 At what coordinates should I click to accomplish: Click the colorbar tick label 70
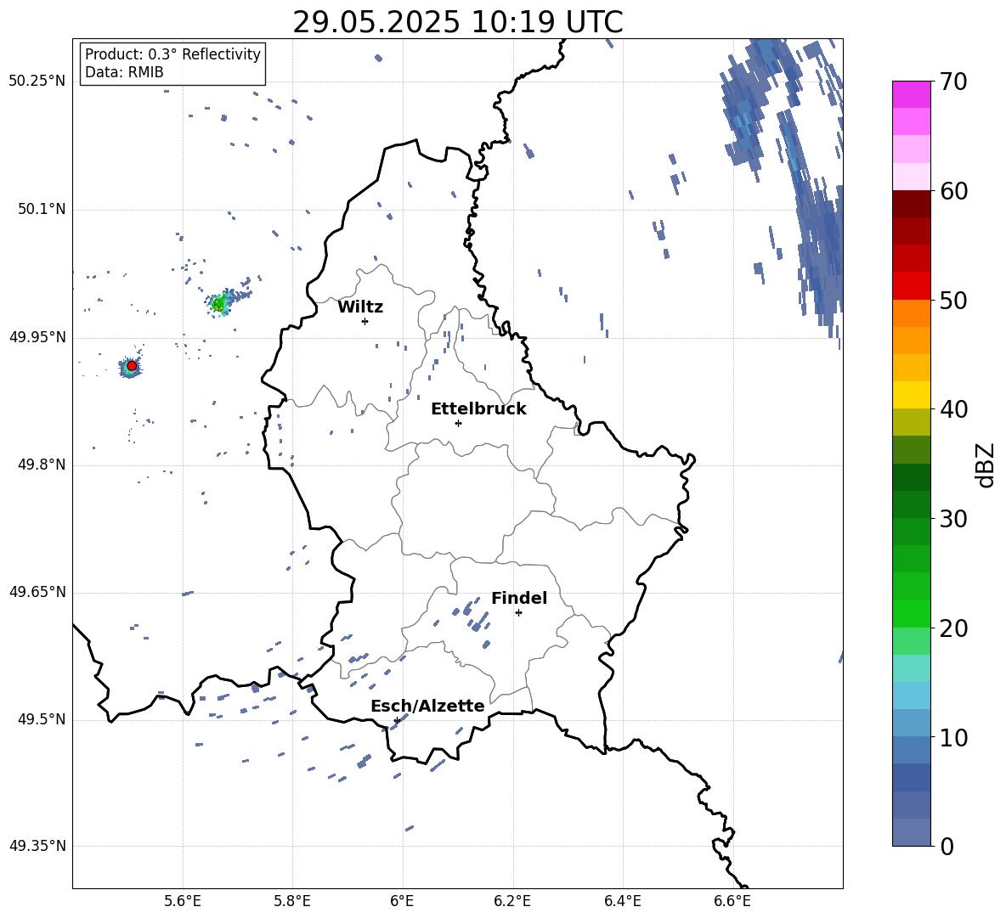click(x=953, y=82)
